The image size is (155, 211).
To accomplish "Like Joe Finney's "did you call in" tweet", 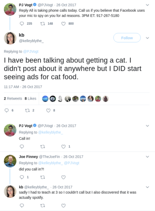I will point(63,177).
